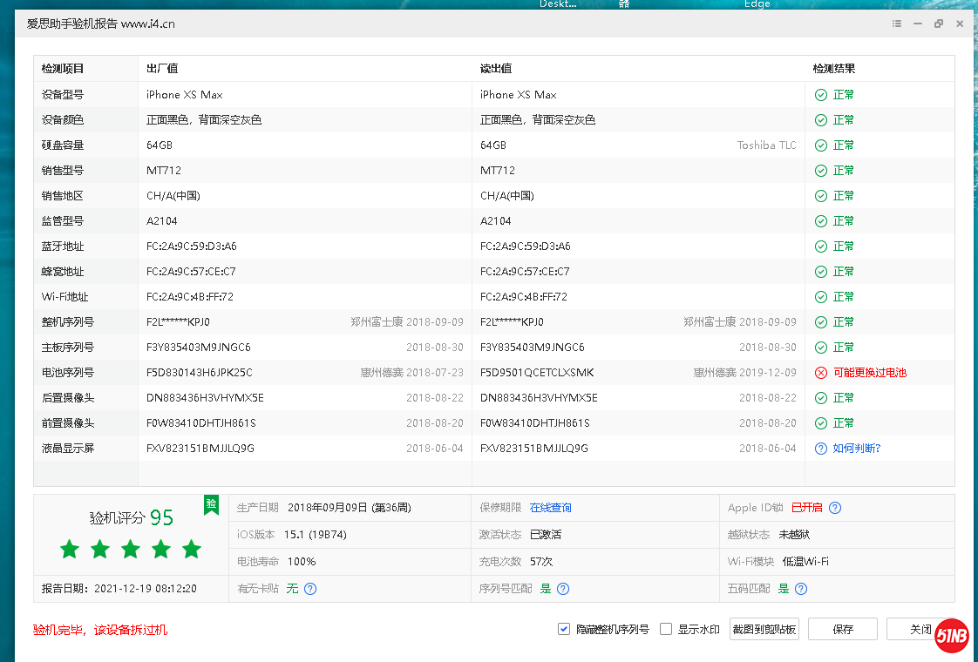Click the 关闭 button
This screenshot has height=662, width=978.
[x=913, y=629]
